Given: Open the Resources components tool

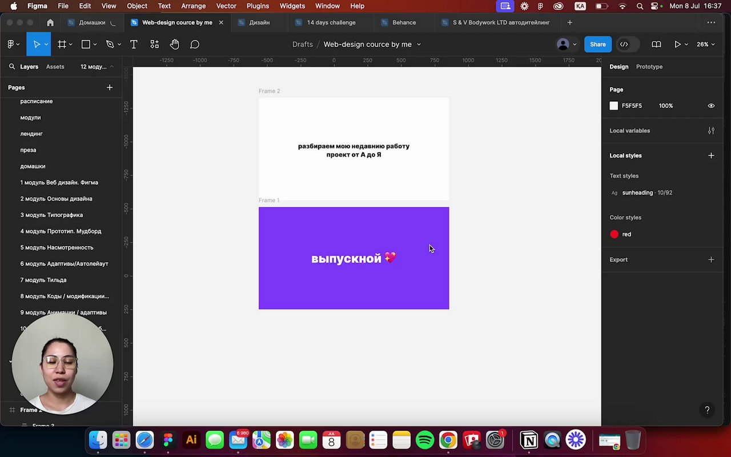Looking at the screenshot, I should pyautogui.click(x=154, y=44).
